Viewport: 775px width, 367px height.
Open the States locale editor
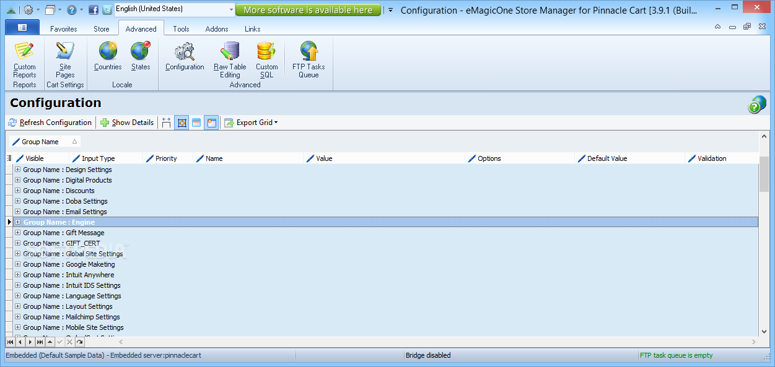tap(141, 56)
